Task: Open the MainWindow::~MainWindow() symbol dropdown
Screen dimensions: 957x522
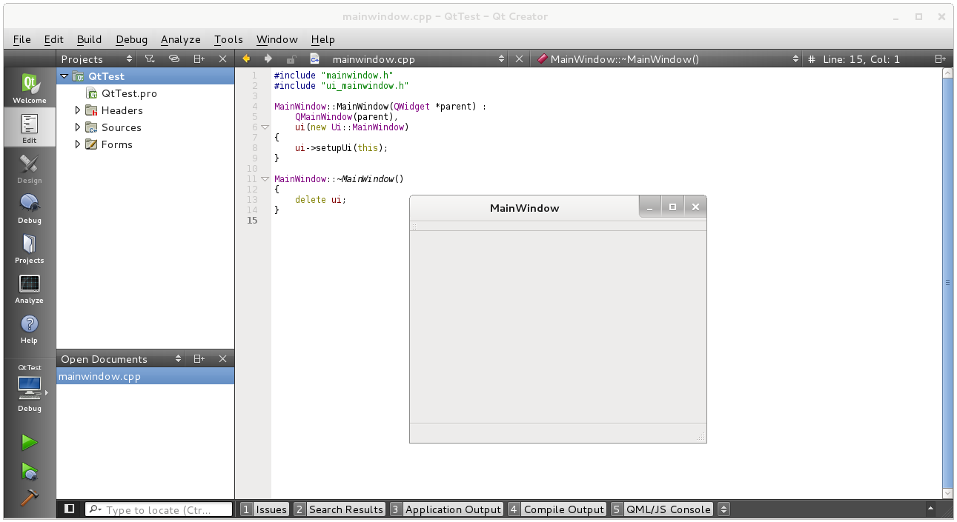Action: 667,59
